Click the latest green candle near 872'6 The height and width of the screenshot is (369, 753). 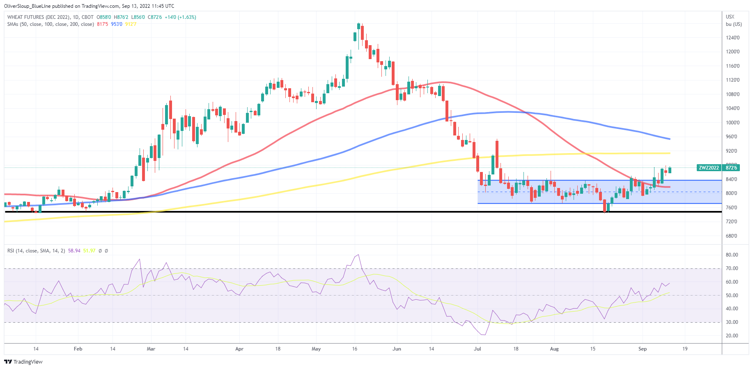[670, 170]
